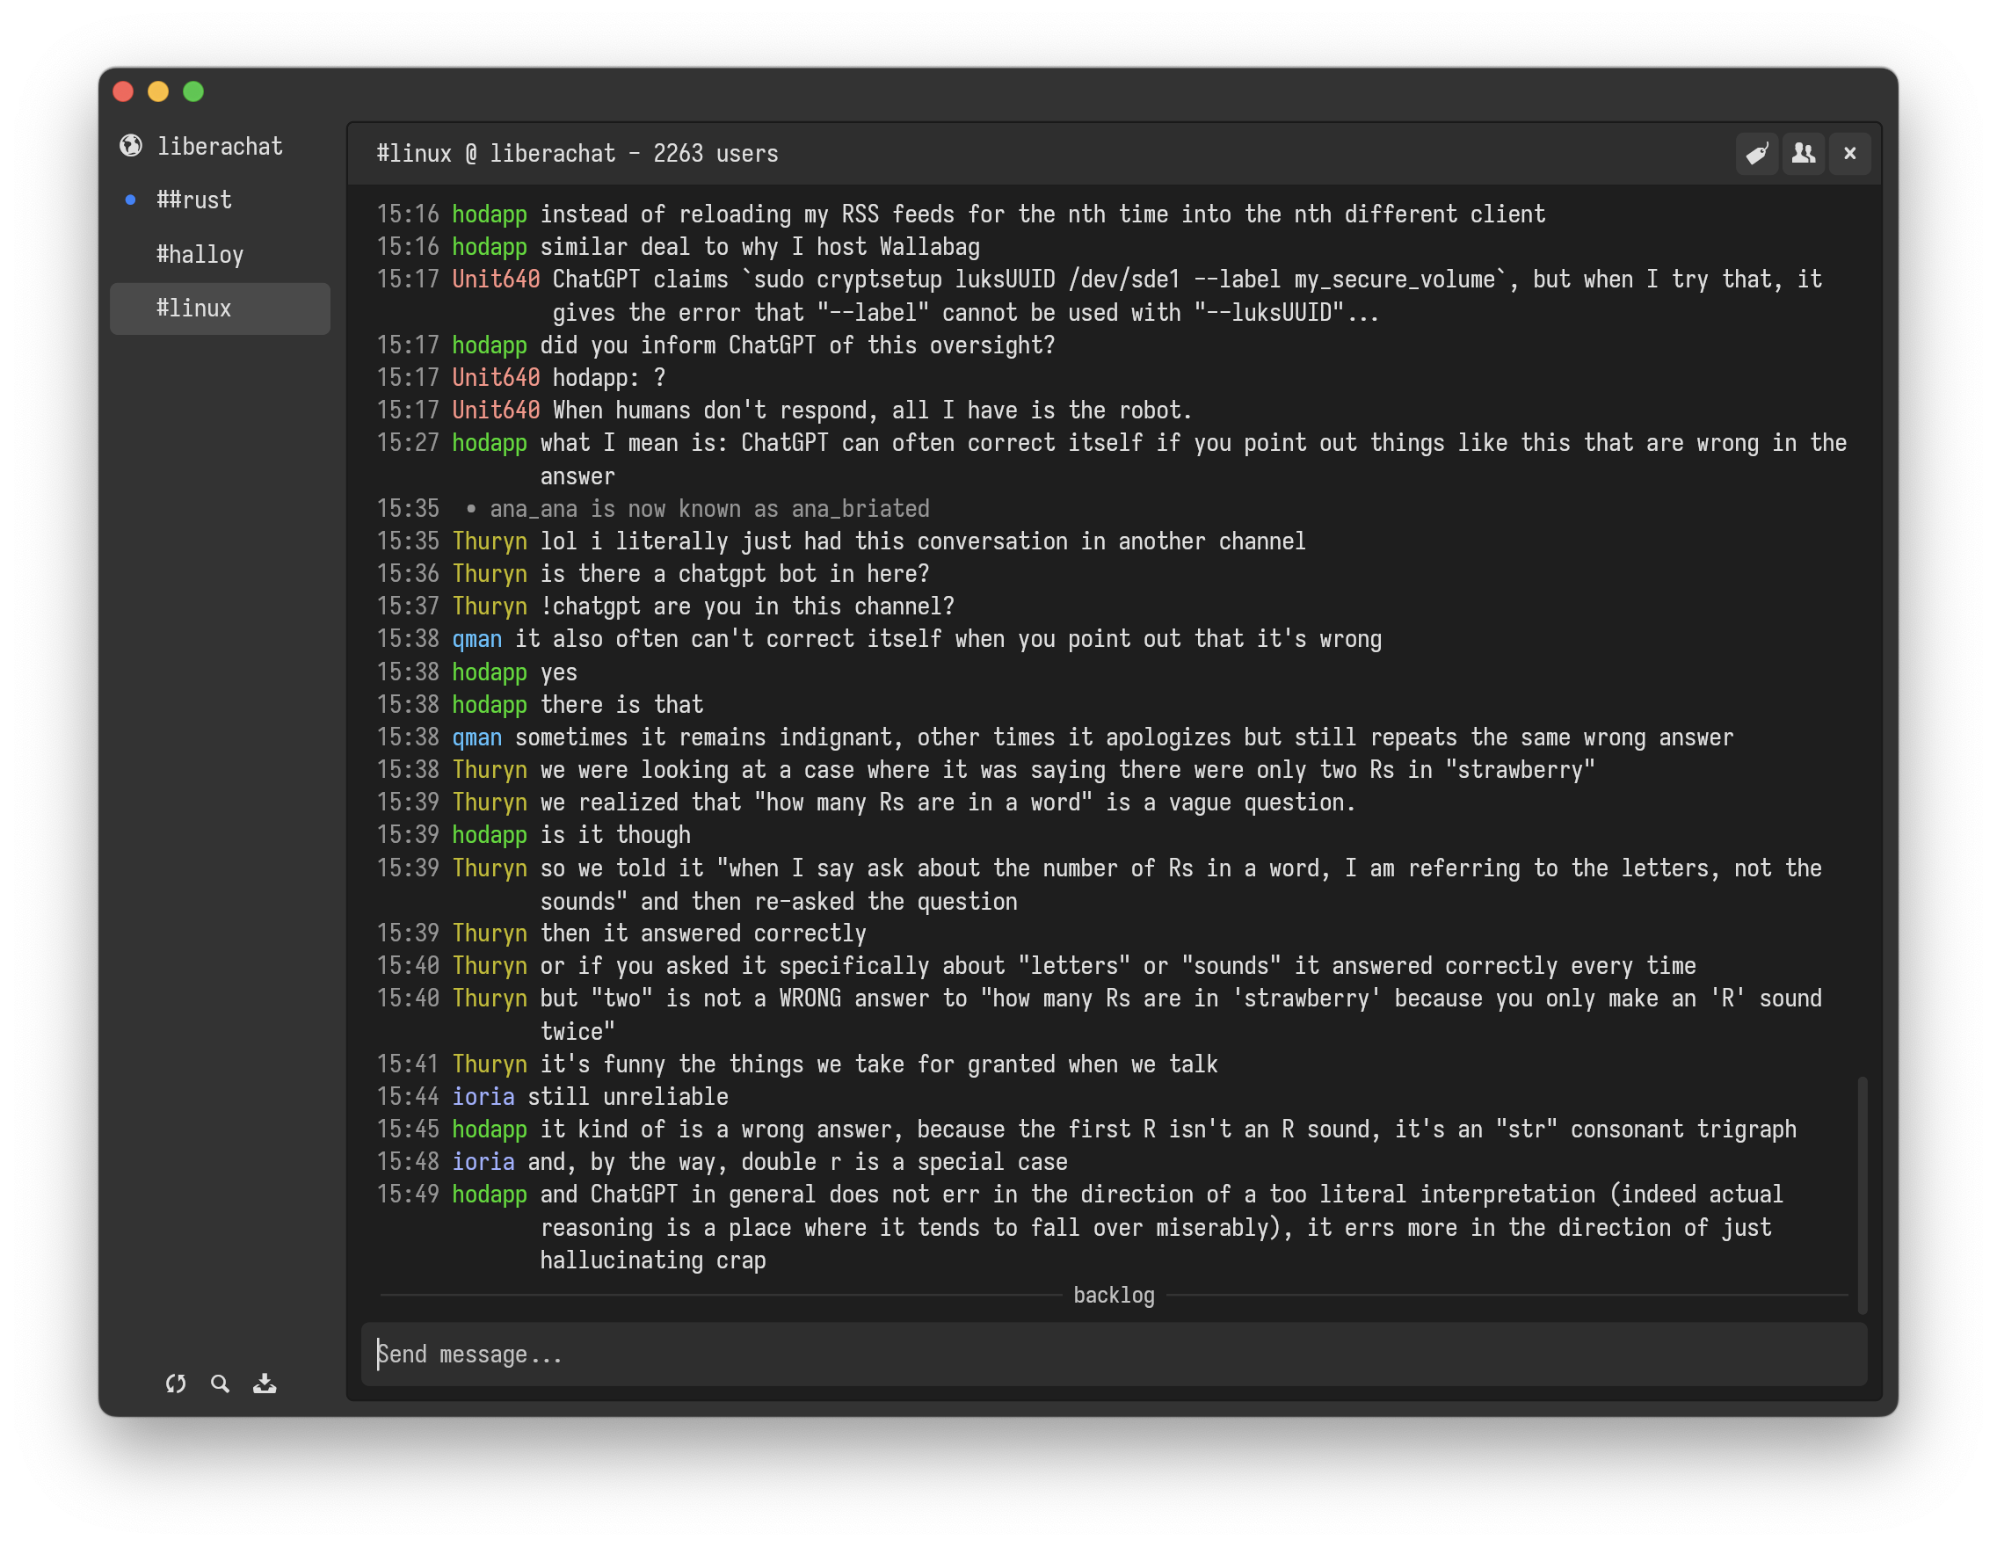The width and height of the screenshot is (1997, 1547).
Task: Click Thuryn's nickname
Action: point(490,541)
